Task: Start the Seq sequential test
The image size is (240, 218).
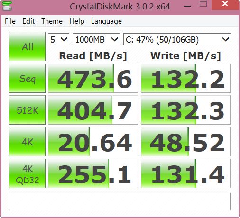Action: (27, 78)
